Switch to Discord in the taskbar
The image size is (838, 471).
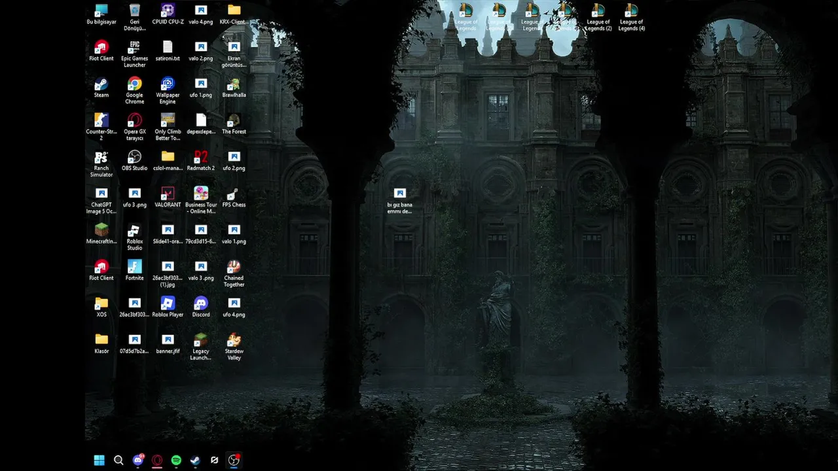pyautogui.click(x=137, y=461)
